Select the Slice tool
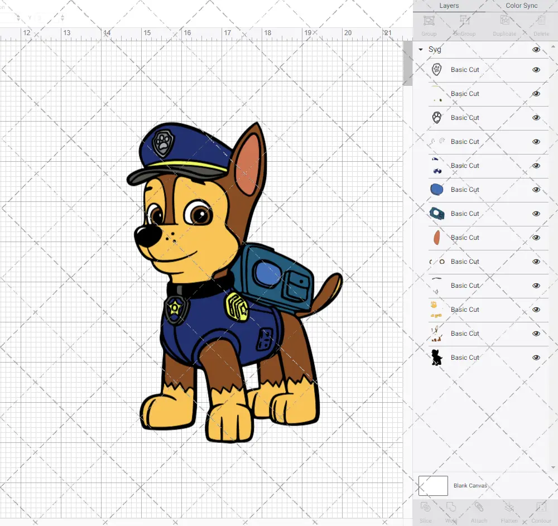Screen dimensions: 558x526 (425, 507)
